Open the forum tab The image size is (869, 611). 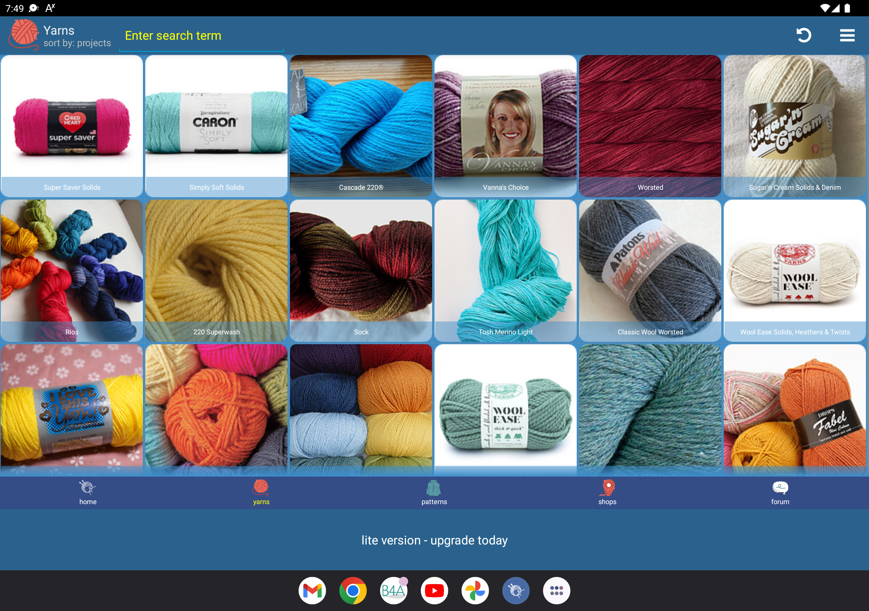pyautogui.click(x=780, y=493)
